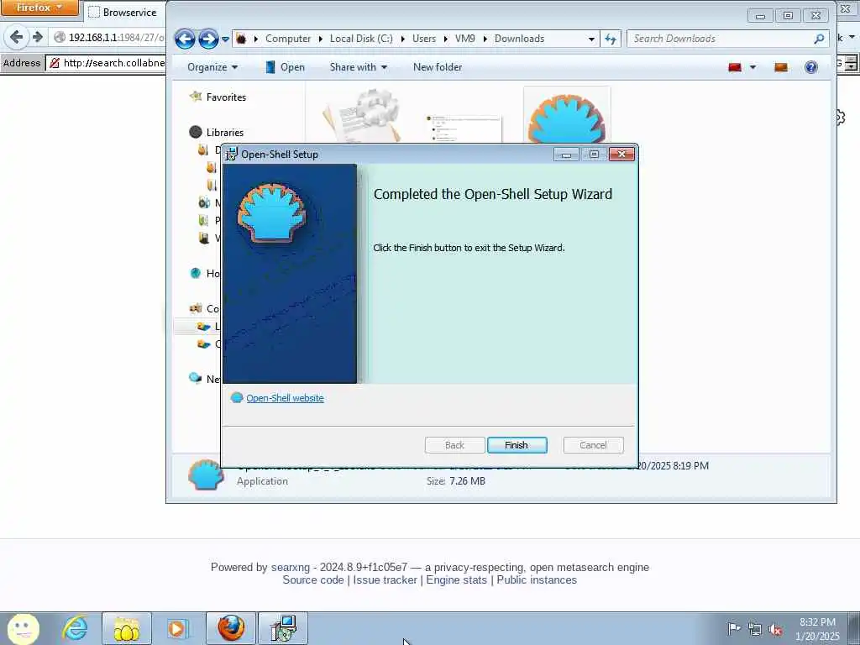Select Favorites in the navigation pane
860x645 pixels.
225,97
